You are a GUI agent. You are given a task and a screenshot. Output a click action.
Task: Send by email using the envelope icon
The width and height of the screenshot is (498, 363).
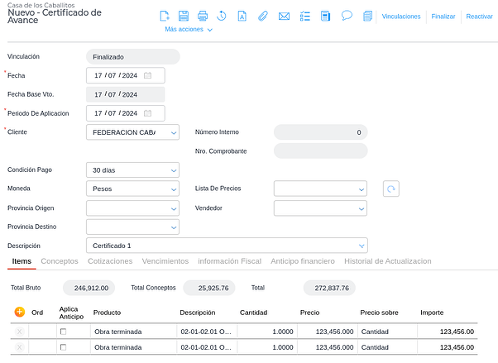(x=285, y=16)
